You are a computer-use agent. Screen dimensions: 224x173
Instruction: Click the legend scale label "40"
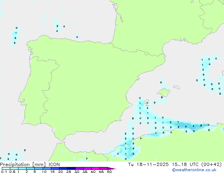tap(93, 172)
